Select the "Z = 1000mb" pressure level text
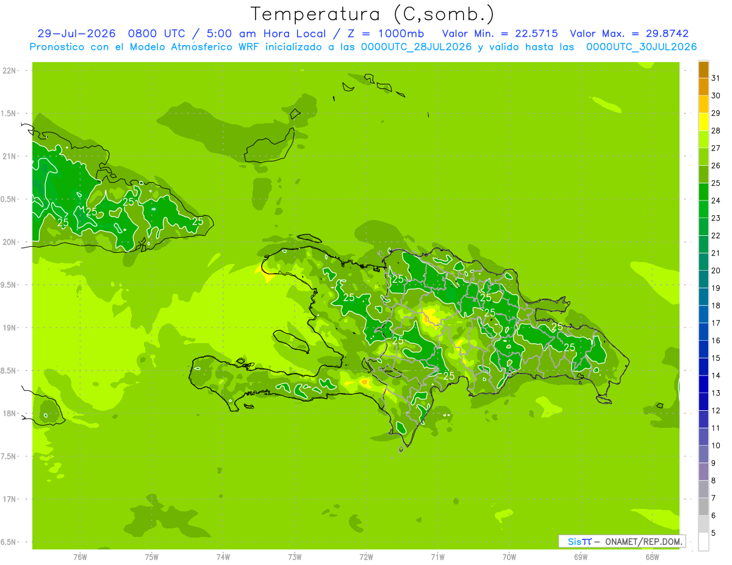The width and height of the screenshot is (732, 565). (387, 34)
